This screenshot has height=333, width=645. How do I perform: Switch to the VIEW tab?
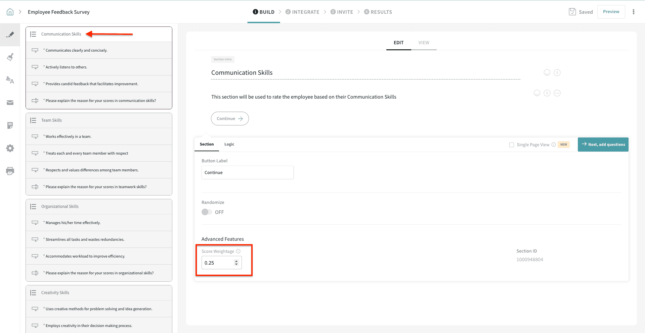[x=424, y=43]
